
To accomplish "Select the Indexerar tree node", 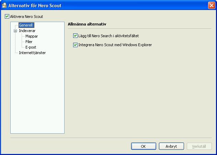I will [x=27, y=31].
